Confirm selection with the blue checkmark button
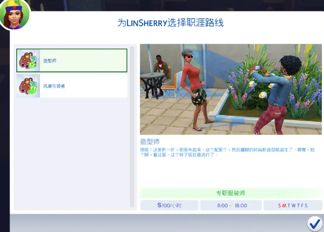Image resolution: width=324 pixels, height=232 pixels. point(315,224)
